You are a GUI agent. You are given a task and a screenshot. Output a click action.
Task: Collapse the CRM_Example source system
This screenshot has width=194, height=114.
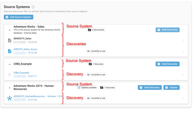[x=10, y=64]
